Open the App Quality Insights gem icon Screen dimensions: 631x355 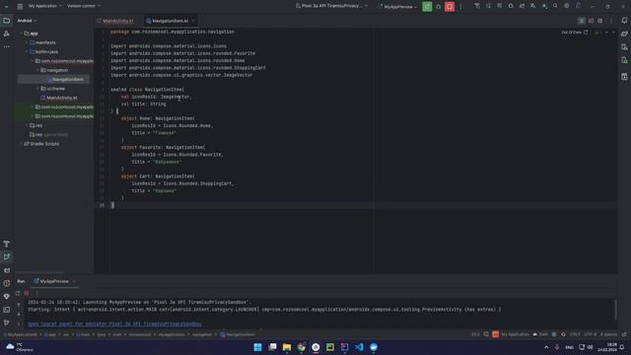[7, 296]
